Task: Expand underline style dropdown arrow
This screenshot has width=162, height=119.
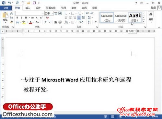Action: (x=29, y=18)
